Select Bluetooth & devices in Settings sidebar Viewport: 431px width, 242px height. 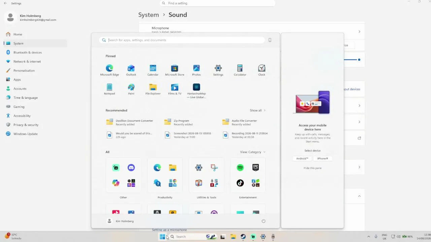click(35, 52)
